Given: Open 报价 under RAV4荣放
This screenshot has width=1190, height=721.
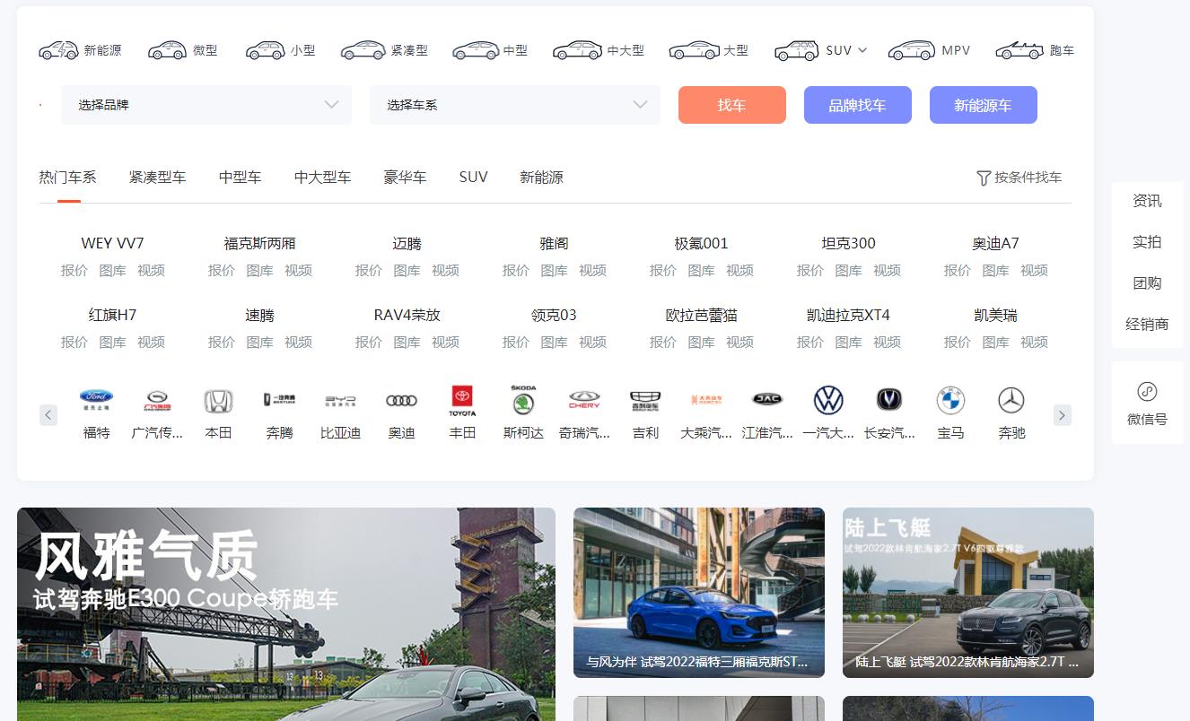Looking at the screenshot, I should (x=368, y=342).
